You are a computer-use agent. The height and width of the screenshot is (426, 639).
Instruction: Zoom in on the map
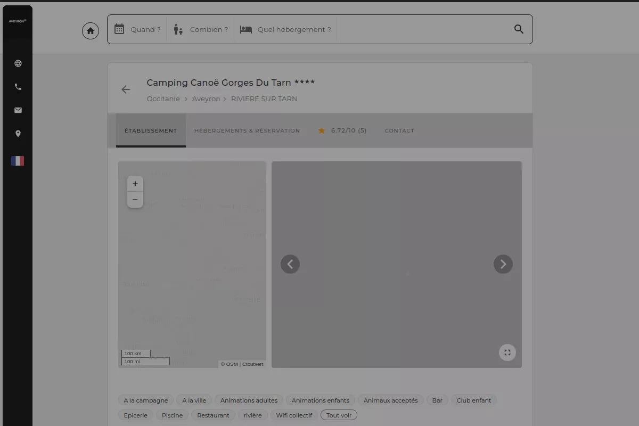(x=135, y=184)
